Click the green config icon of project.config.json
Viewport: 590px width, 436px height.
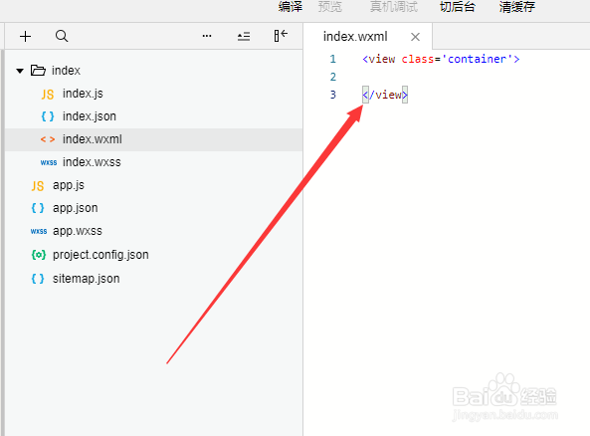click(x=39, y=255)
